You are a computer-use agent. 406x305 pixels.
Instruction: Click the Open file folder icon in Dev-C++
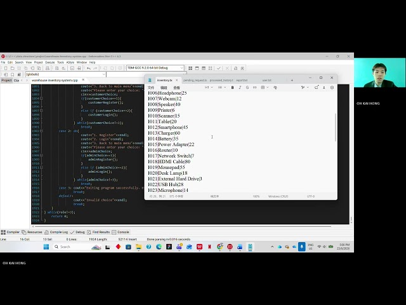click(12, 68)
